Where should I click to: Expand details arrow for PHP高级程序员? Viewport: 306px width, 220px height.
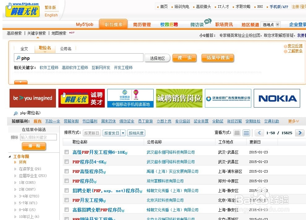(104, 172)
